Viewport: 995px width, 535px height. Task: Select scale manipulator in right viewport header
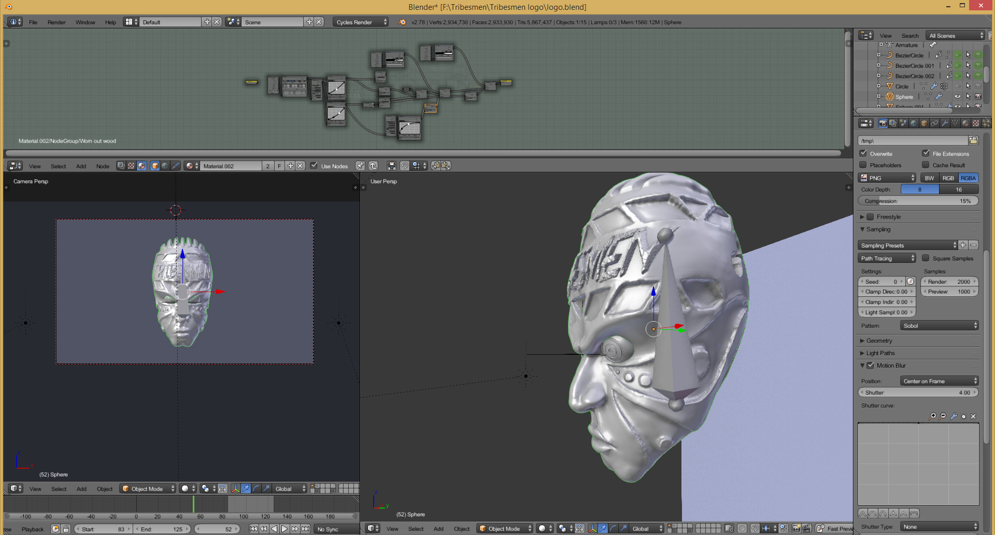click(x=623, y=528)
